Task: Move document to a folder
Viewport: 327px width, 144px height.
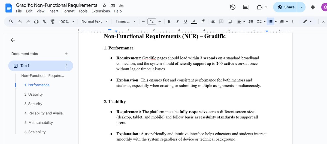Action: (x=113, y=5)
